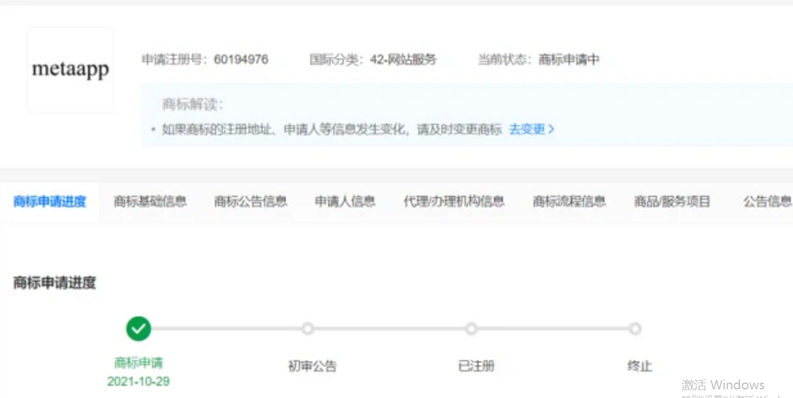Open the 商标申请进度 tab

coord(49,201)
